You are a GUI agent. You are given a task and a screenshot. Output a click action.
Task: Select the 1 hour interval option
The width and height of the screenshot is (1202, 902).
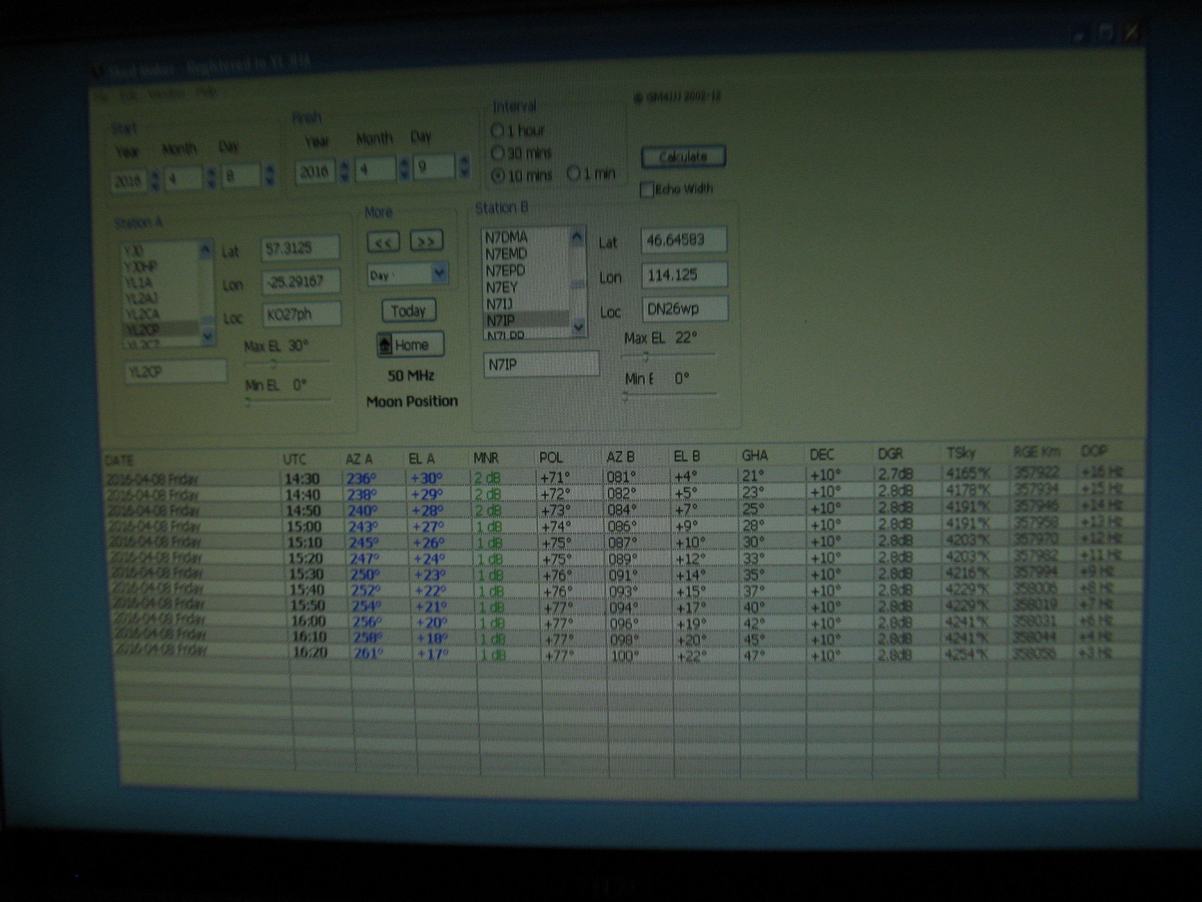[x=497, y=130]
